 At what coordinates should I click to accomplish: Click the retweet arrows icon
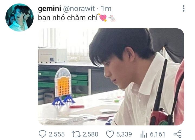point(76,134)
